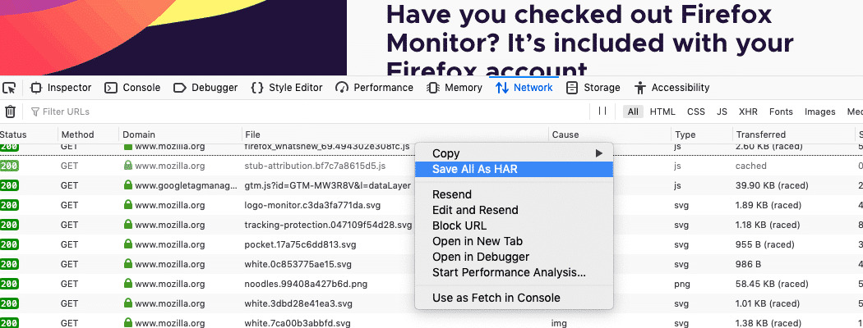The image size is (863, 328).
Task: Switch to the Performance panel
Action: click(374, 88)
